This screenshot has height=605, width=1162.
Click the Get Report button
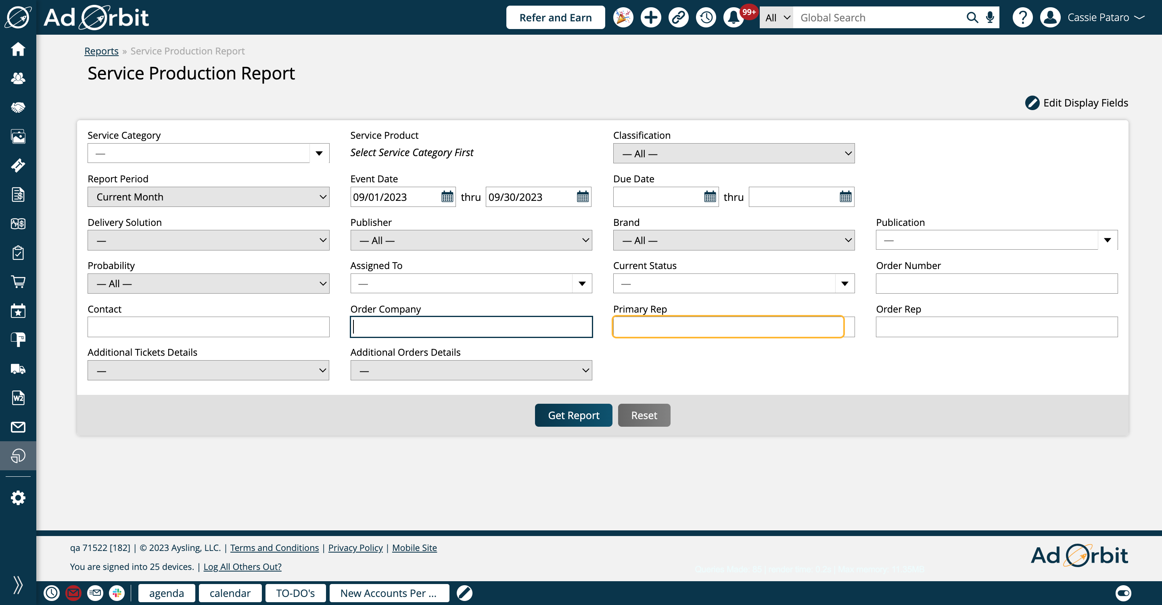pyautogui.click(x=573, y=415)
